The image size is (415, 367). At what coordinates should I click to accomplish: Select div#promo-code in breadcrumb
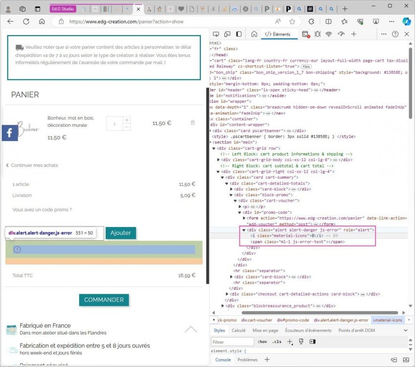[293, 320]
